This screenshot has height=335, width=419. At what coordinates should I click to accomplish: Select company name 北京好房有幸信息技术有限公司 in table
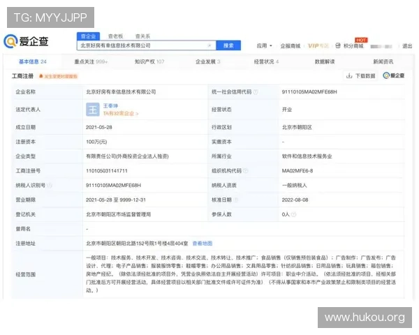(x=121, y=92)
